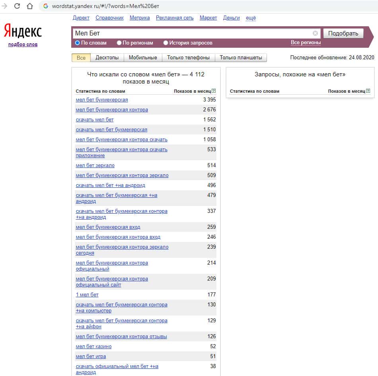Open query скачать мел бет букмекерская контора +на компьютер

coord(121,308)
